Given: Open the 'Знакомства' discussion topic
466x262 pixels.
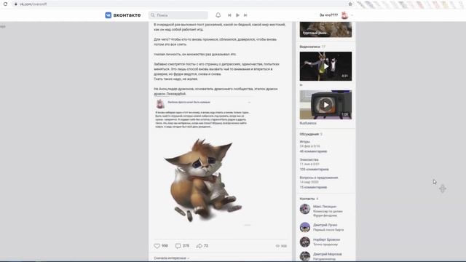Looking at the screenshot, I should (x=309, y=160).
